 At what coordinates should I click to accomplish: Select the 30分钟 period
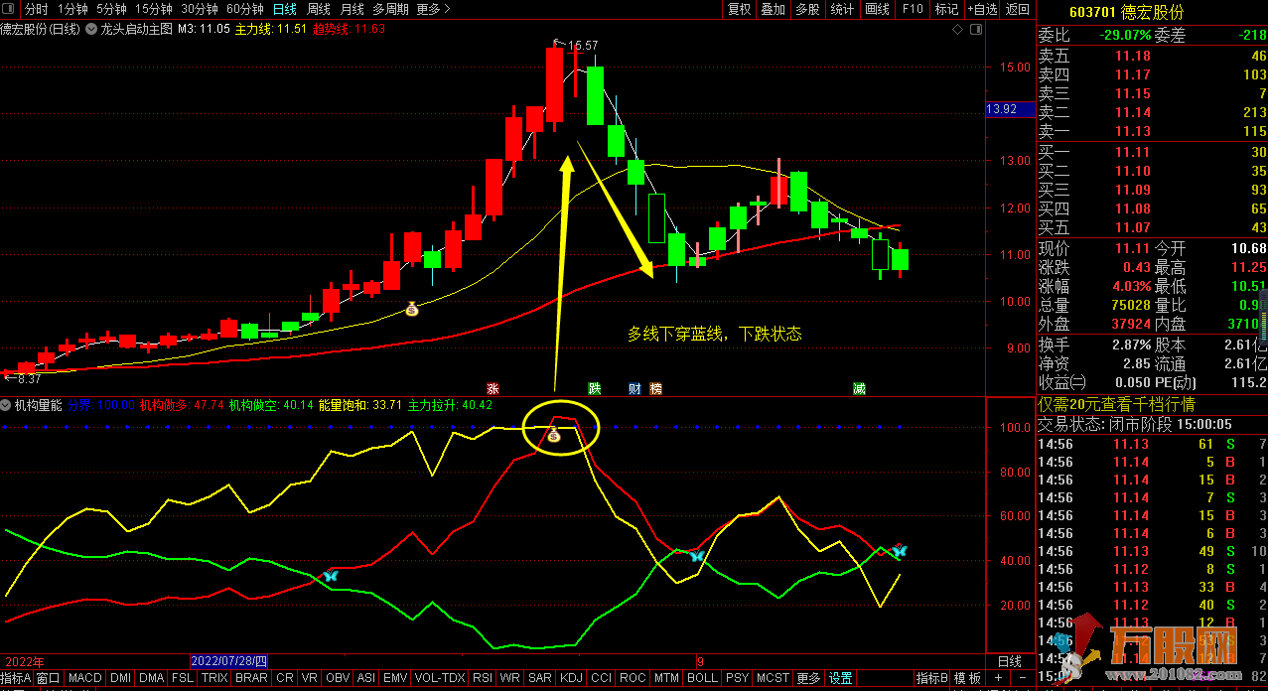coord(200,9)
